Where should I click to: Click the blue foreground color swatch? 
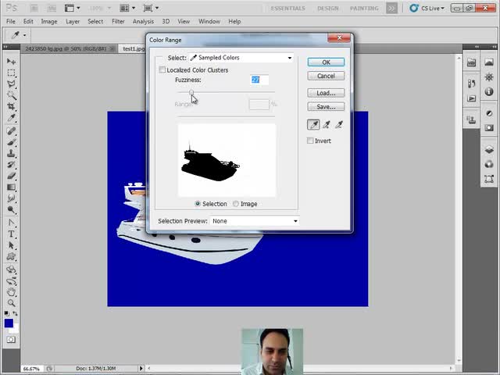9,323
